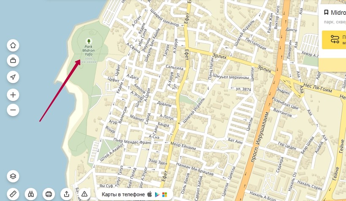The width and height of the screenshot is (346, 201).
Task: Open the map layers icon
Action: [13, 176]
